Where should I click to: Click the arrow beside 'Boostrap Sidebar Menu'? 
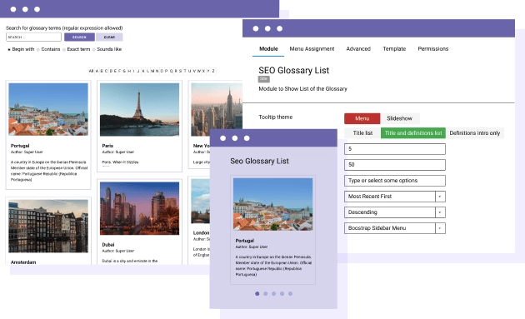tap(440, 228)
